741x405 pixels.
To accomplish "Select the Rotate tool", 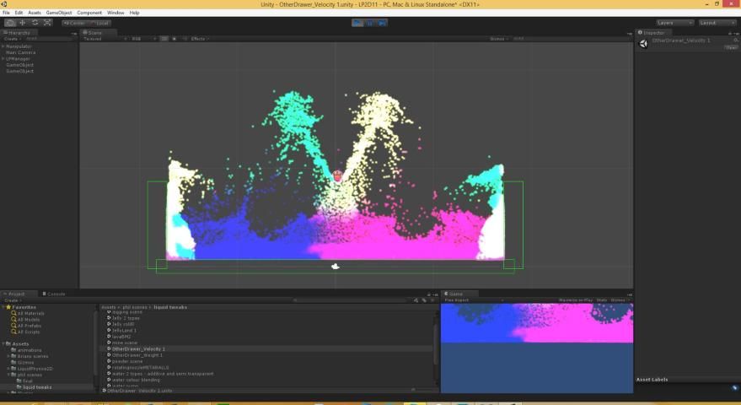I will coord(35,23).
